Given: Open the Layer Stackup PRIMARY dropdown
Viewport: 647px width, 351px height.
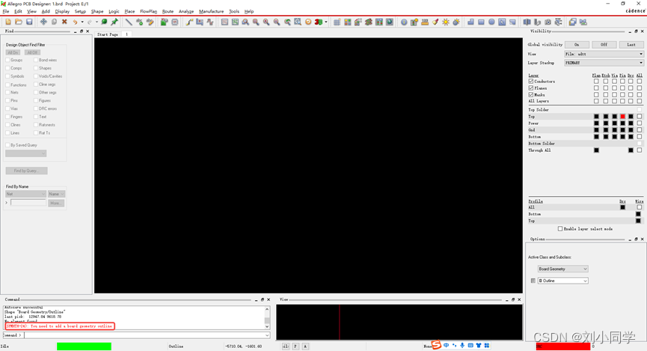Looking at the screenshot, I should pos(603,63).
